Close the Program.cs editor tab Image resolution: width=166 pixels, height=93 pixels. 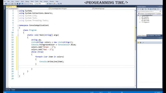[x=16, y=6]
